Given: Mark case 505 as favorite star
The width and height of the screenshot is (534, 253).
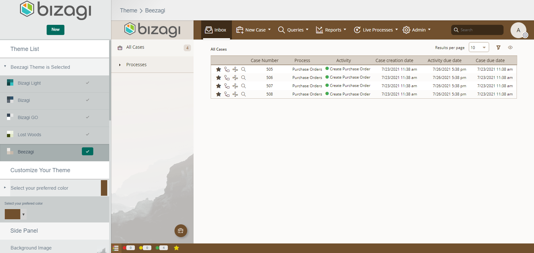Looking at the screenshot, I should [218, 69].
